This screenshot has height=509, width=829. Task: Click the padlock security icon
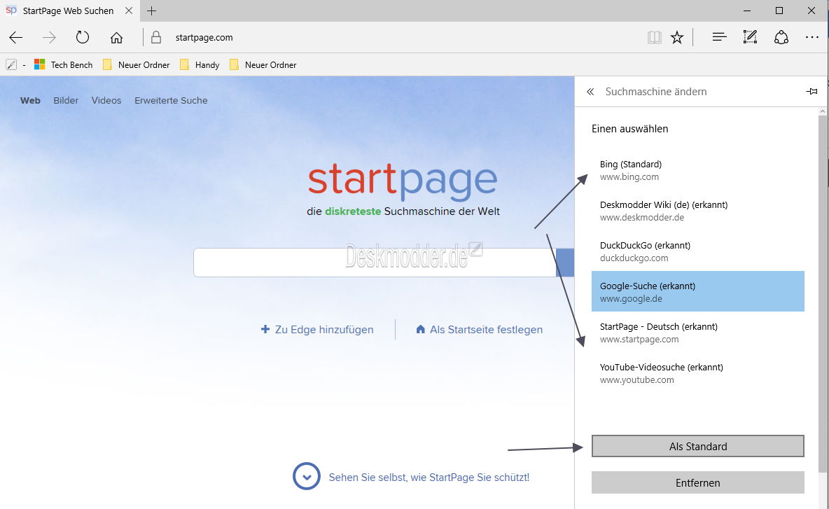coord(156,37)
